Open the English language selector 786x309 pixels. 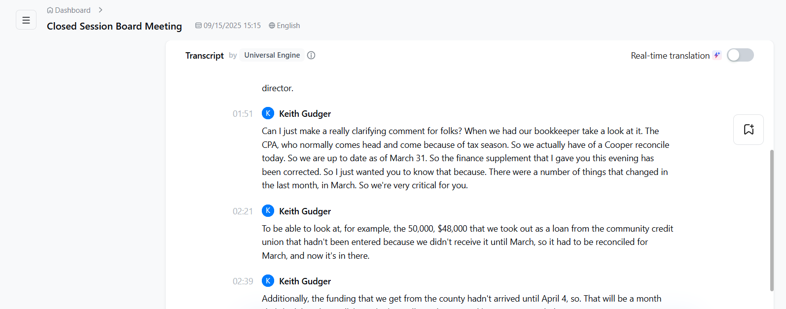point(288,26)
